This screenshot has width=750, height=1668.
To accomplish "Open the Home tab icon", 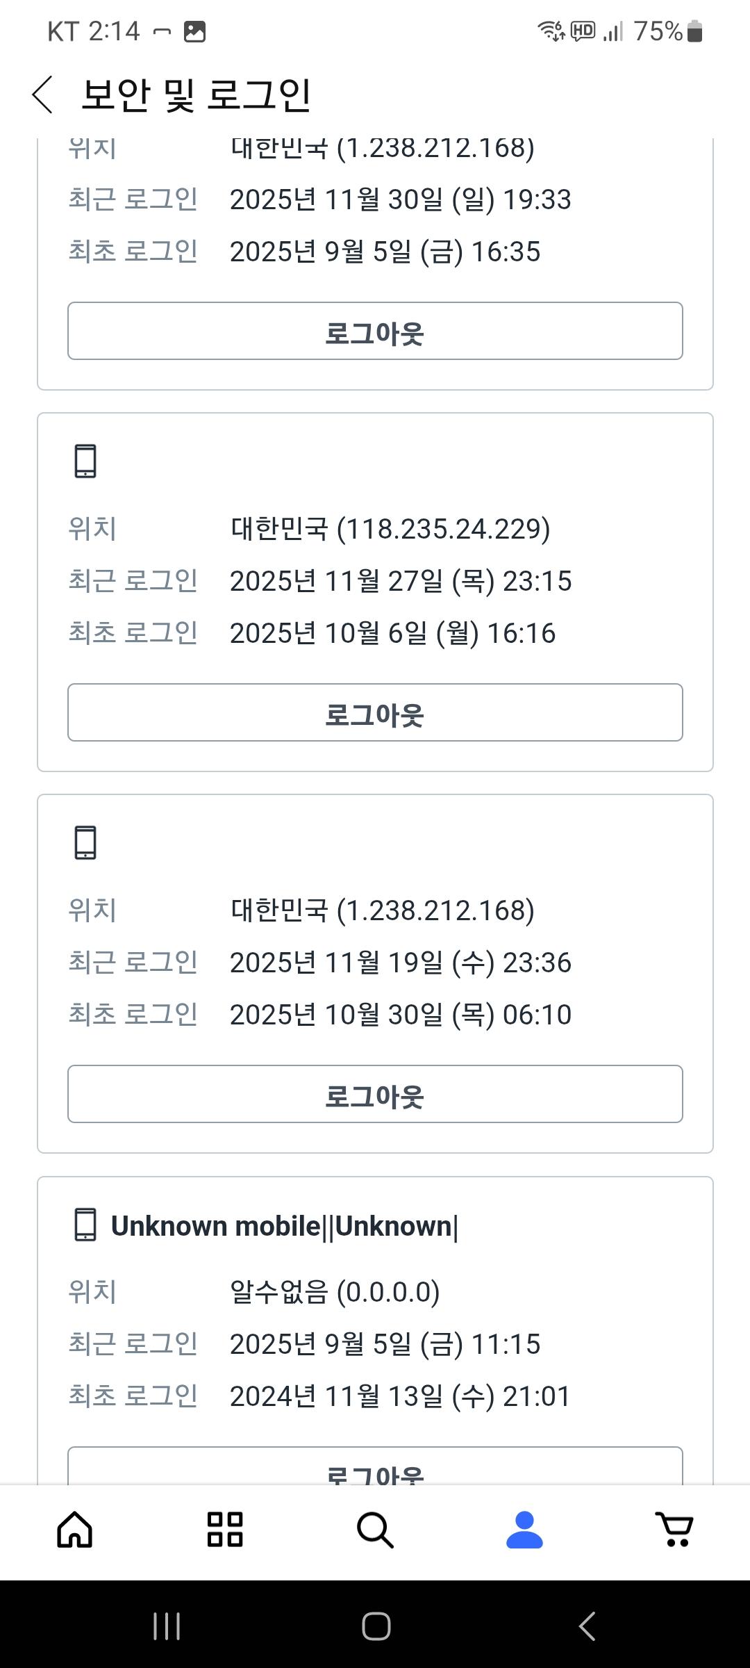I will [75, 1530].
